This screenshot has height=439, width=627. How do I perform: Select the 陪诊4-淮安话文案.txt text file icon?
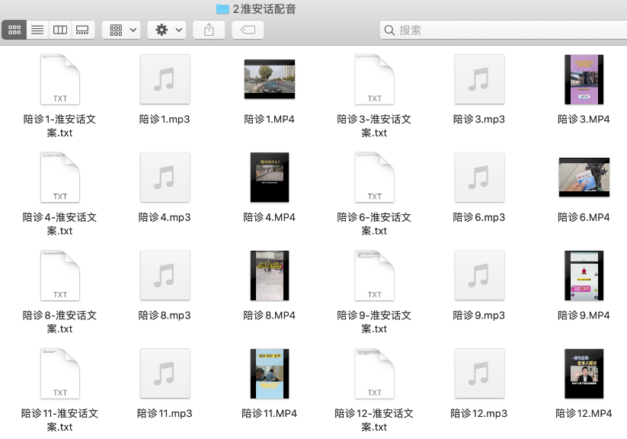click(x=60, y=178)
